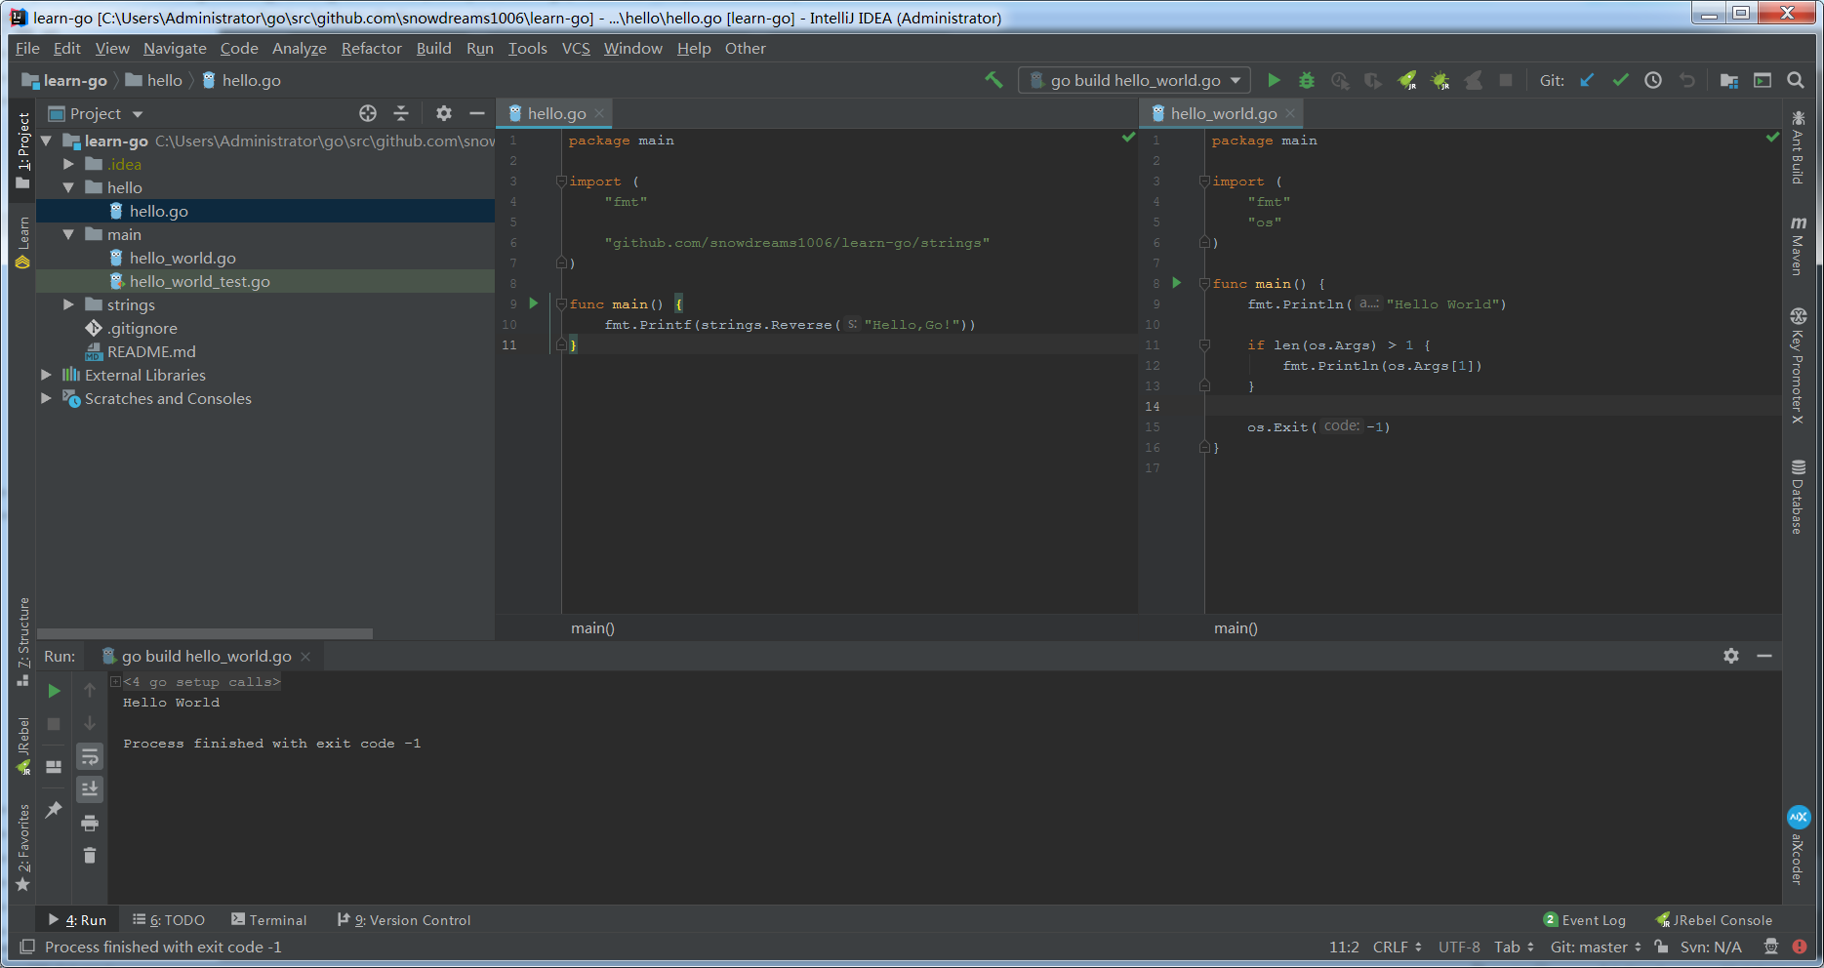This screenshot has height=968, width=1824.
Task: Click the Git update project arrow icon
Action: [1587, 80]
